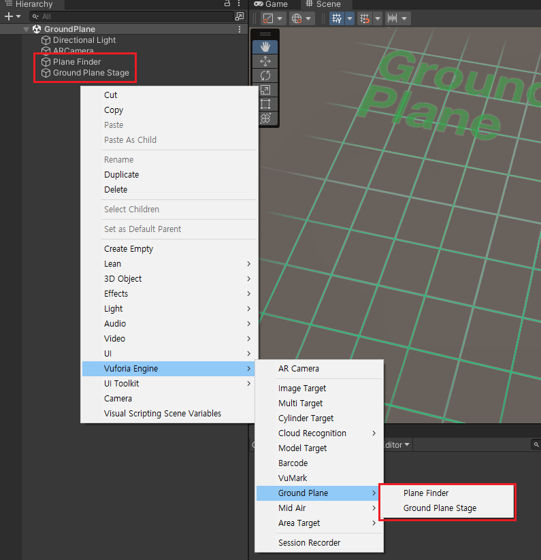This screenshot has height=560, width=541.
Task: Select the Rect tool
Action: pyautogui.click(x=265, y=104)
